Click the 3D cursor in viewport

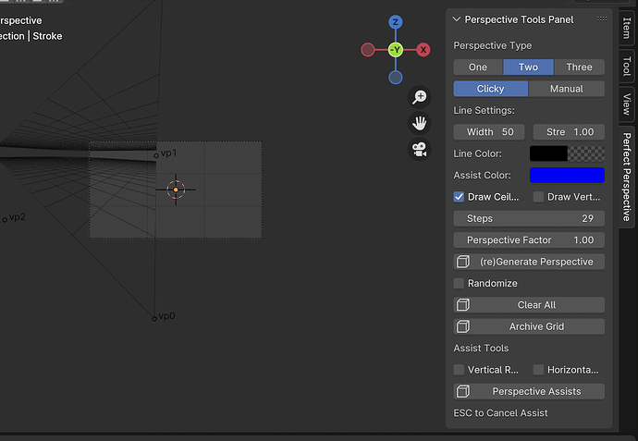pos(176,190)
